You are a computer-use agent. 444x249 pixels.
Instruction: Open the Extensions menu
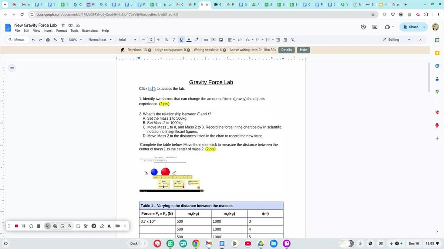click(90, 31)
